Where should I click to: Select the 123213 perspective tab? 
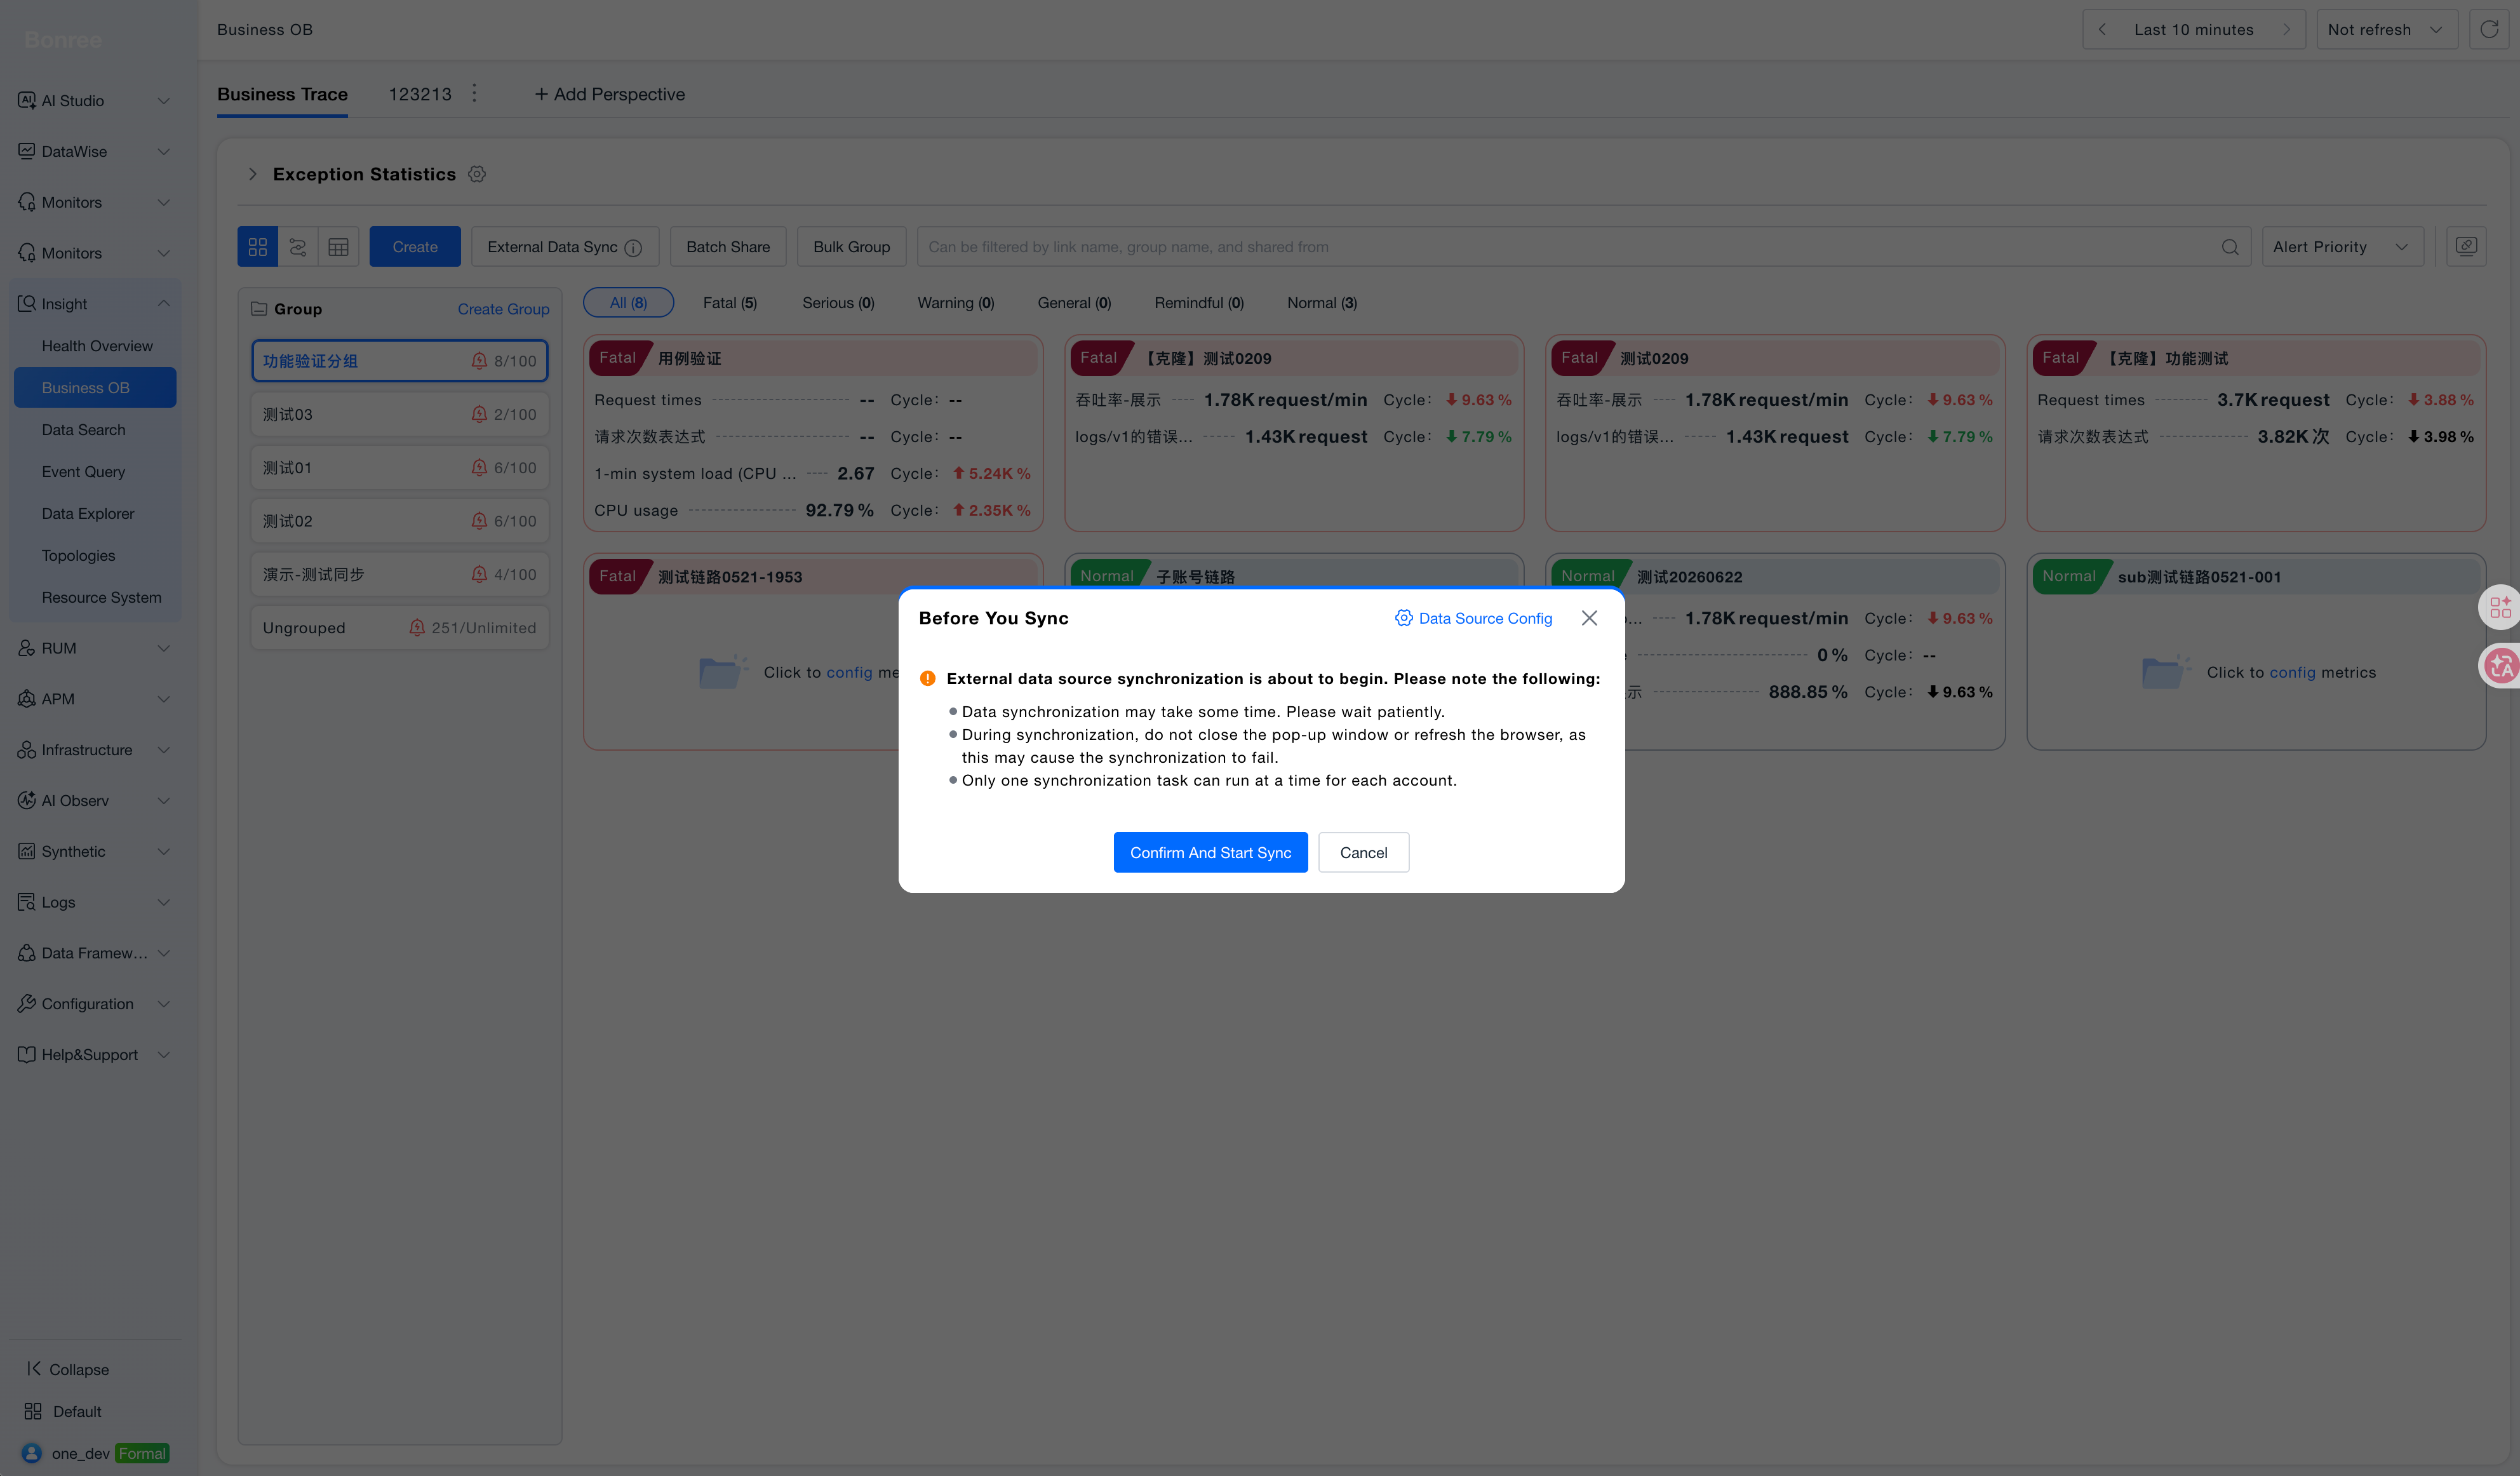[x=420, y=94]
